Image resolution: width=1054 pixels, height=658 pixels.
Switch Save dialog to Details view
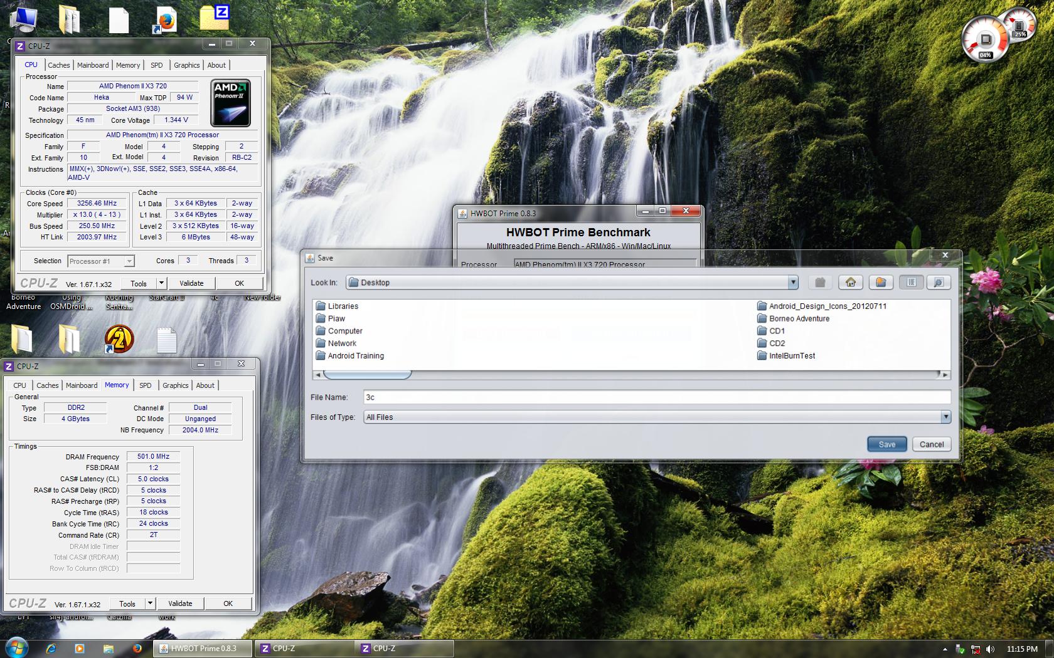point(939,283)
